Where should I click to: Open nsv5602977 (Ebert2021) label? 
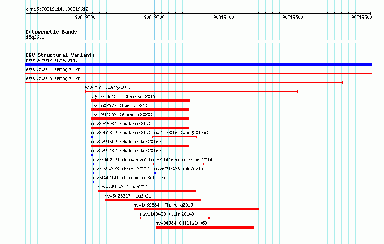(x=119, y=105)
